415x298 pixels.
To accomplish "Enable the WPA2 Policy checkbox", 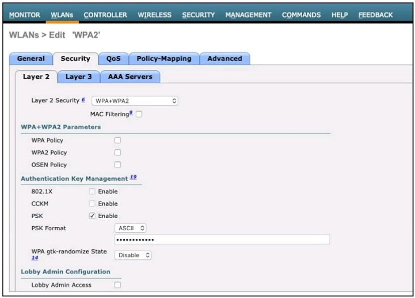I will click(x=117, y=153).
